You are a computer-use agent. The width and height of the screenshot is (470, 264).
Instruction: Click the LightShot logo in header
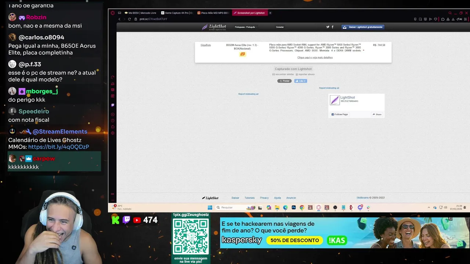tap(214, 27)
